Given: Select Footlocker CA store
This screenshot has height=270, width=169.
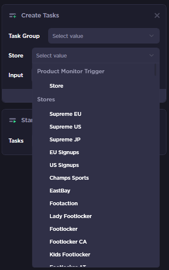Looking at the screenshot, I should tap(96, 241).
